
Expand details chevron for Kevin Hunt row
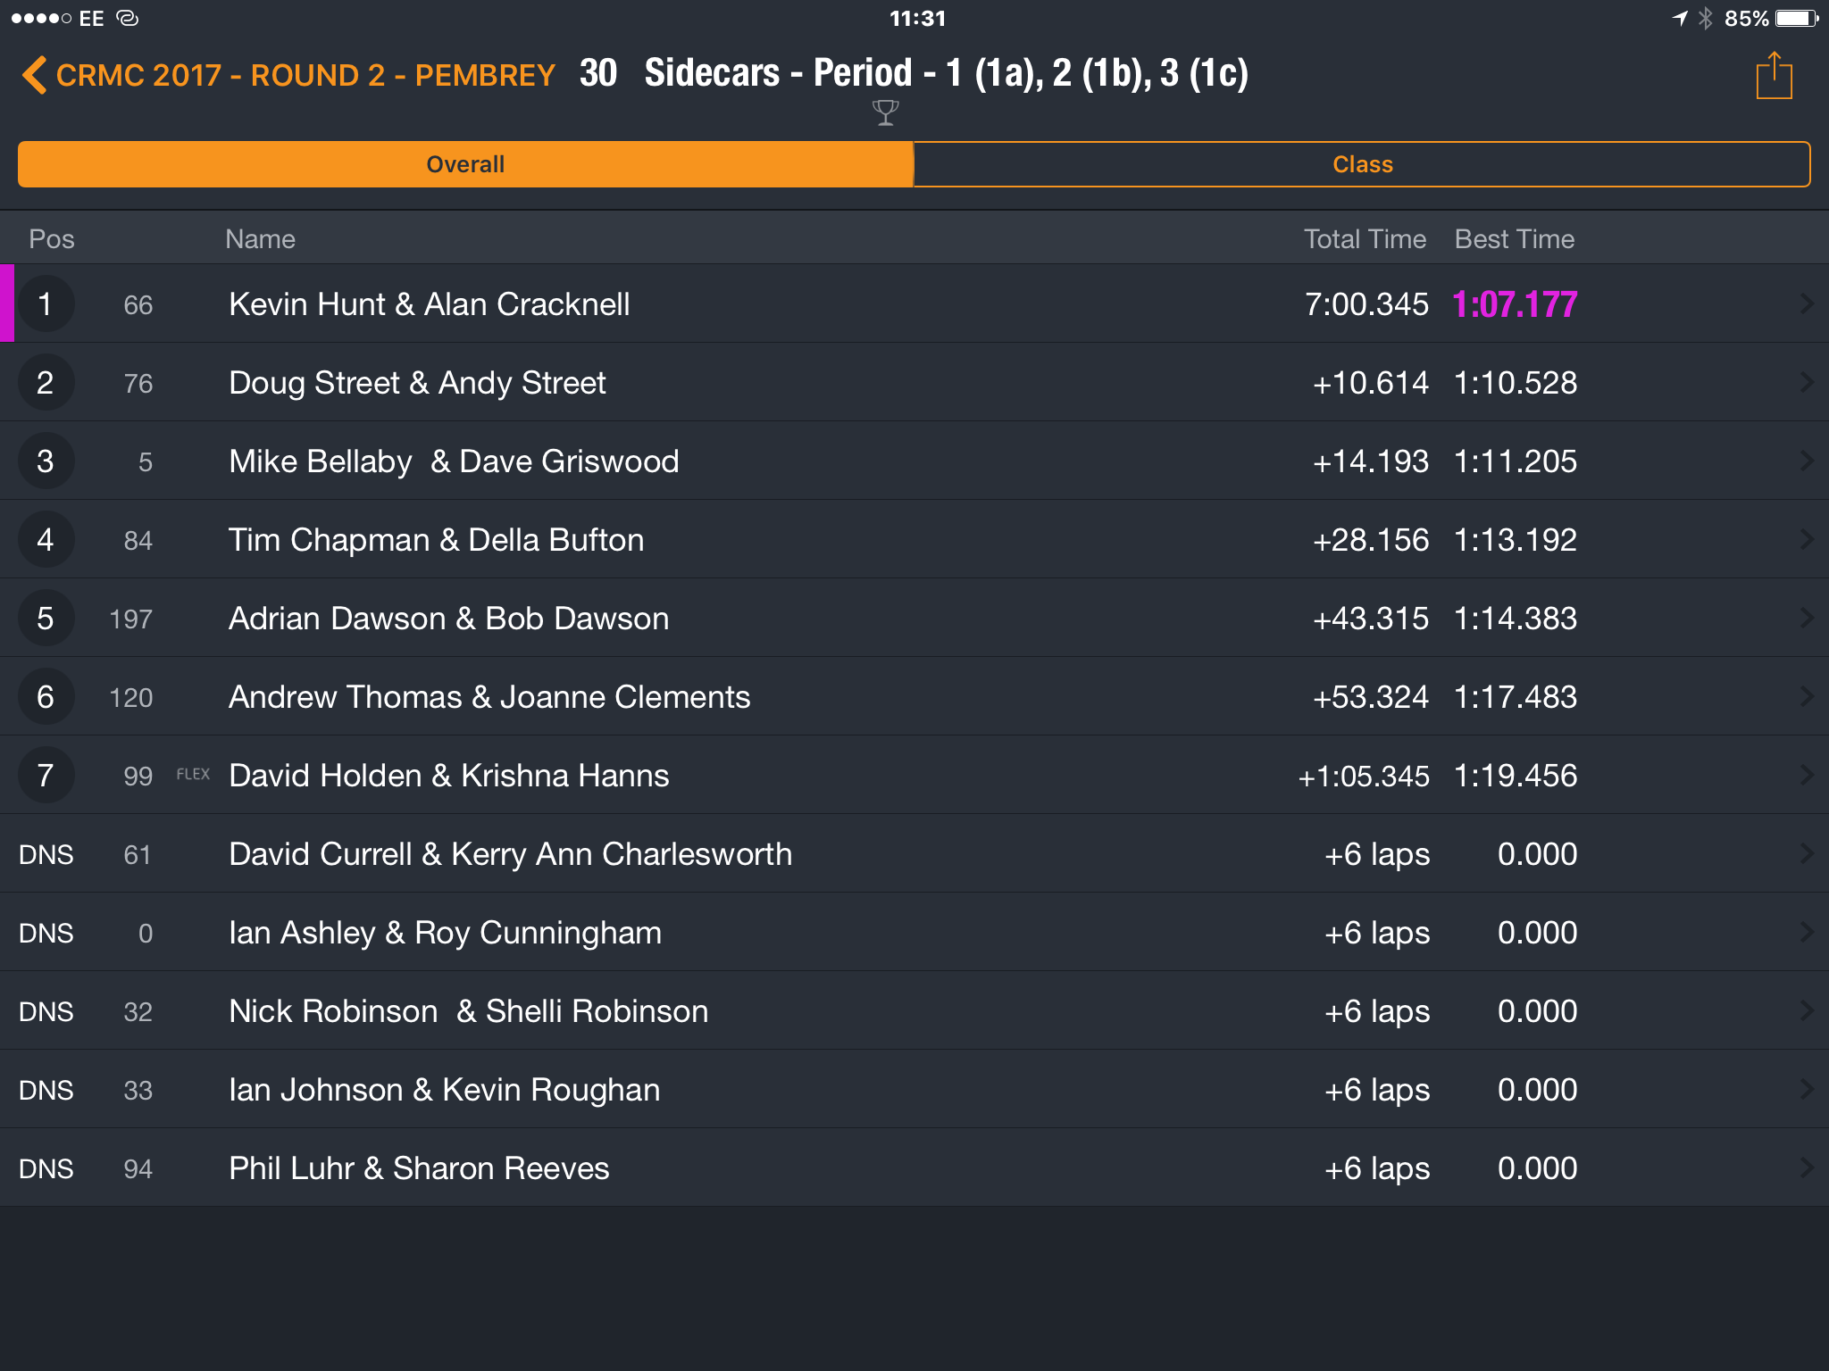point(1807,304)
